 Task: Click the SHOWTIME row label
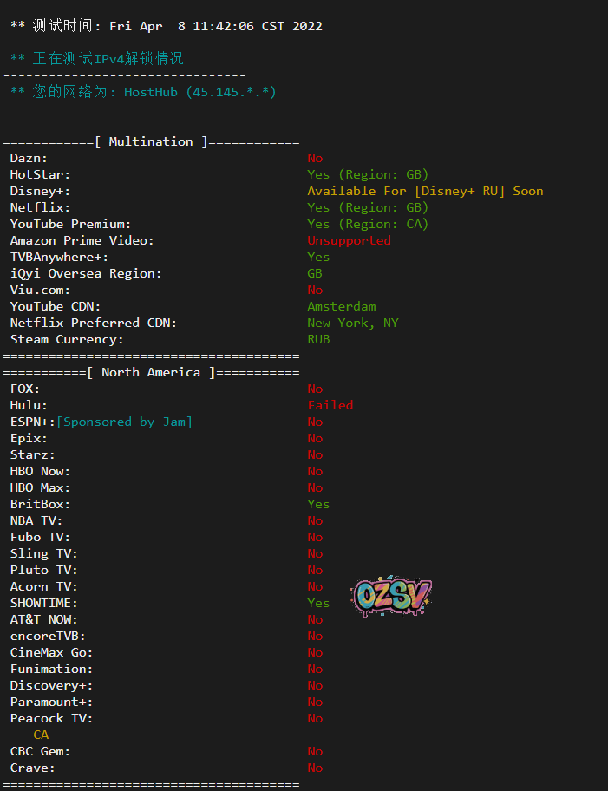[43, 603]
